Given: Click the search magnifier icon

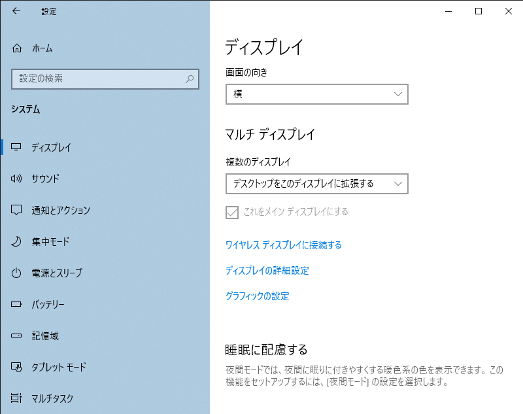Looking at the screenshot, I should coord(190,78).
